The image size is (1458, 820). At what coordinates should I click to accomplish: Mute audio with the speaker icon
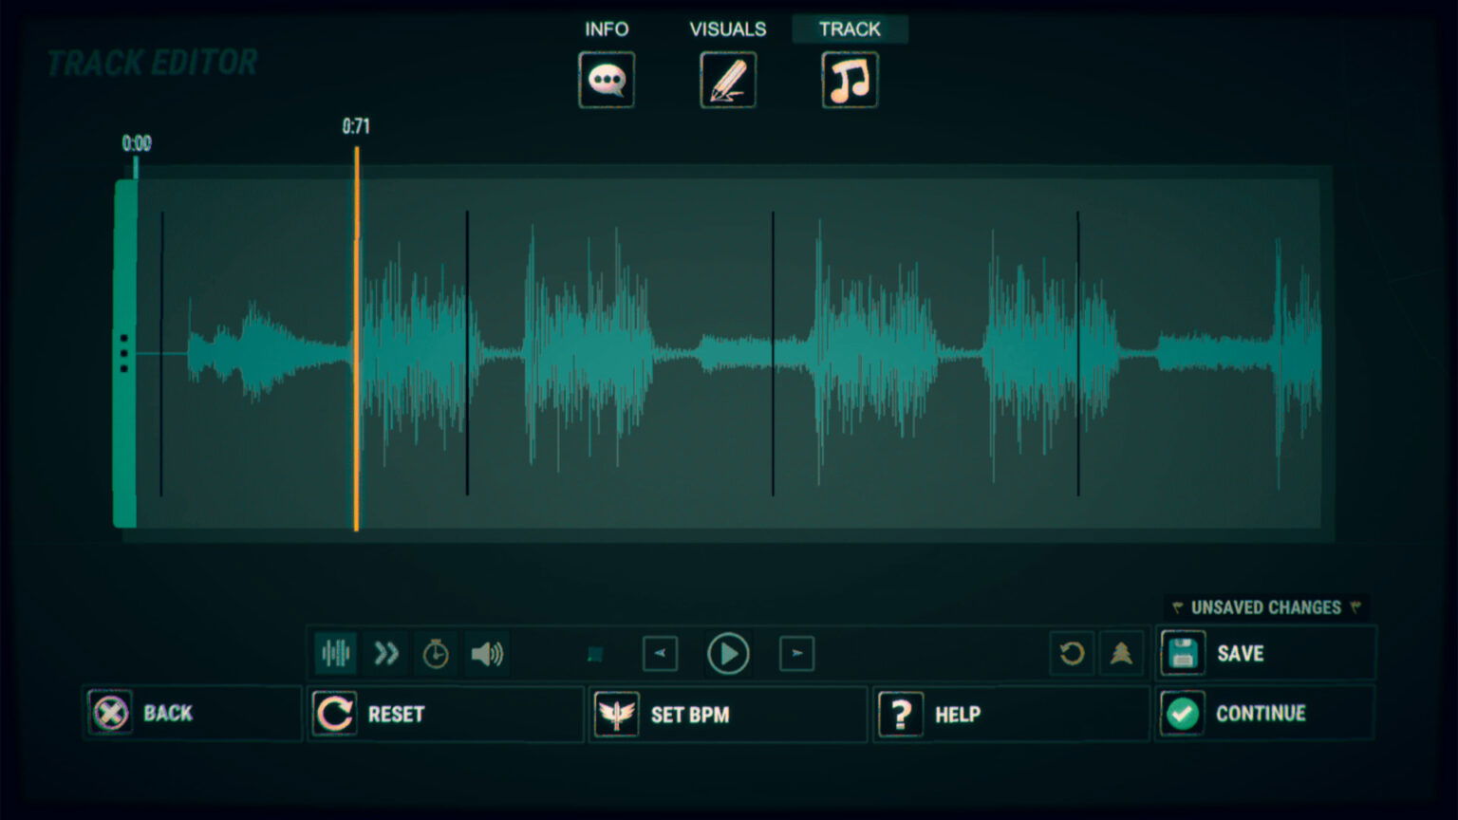(486, 653)
